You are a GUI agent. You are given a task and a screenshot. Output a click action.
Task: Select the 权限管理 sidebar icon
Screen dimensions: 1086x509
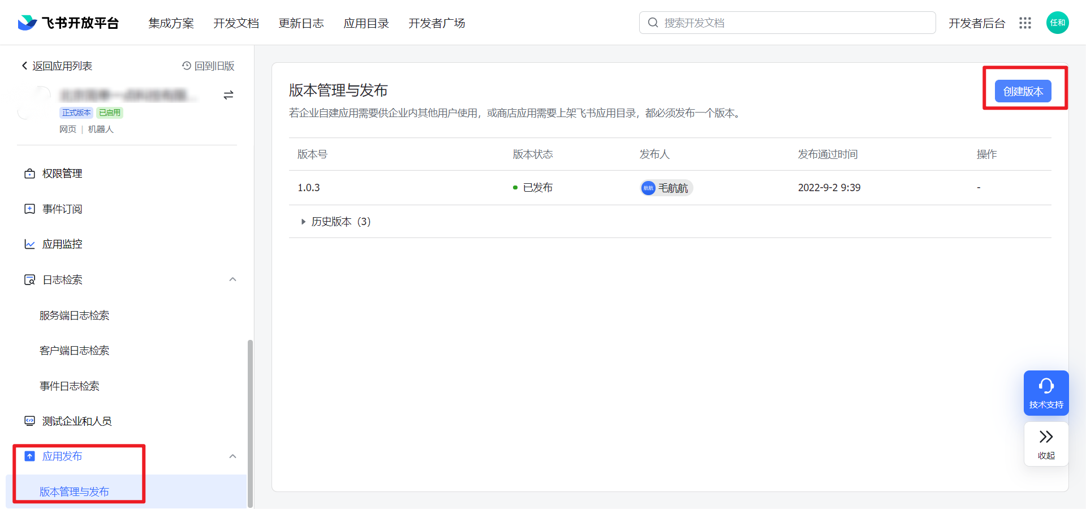(x=30, y=174)
